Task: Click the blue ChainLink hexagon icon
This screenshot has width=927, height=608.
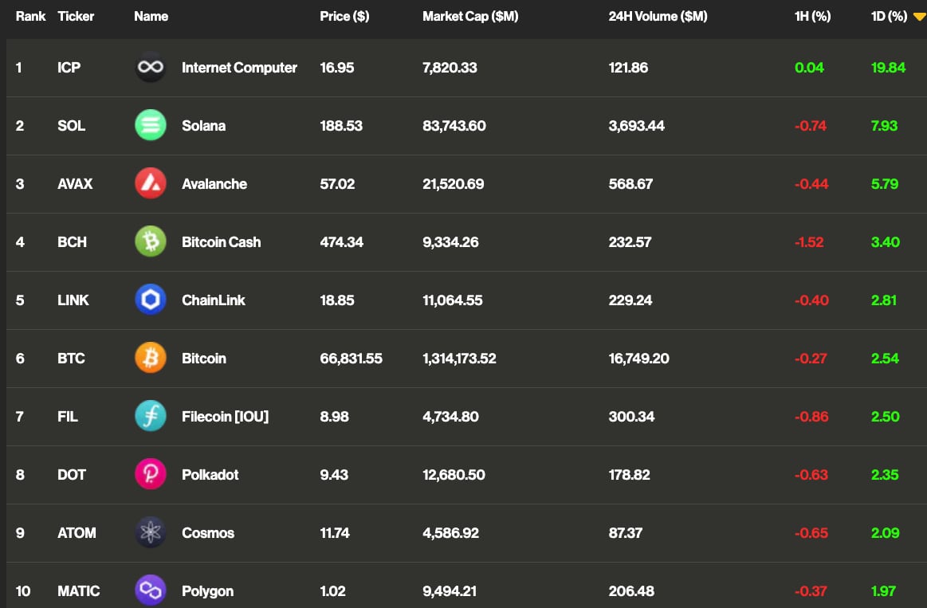Action: point(150,300)
